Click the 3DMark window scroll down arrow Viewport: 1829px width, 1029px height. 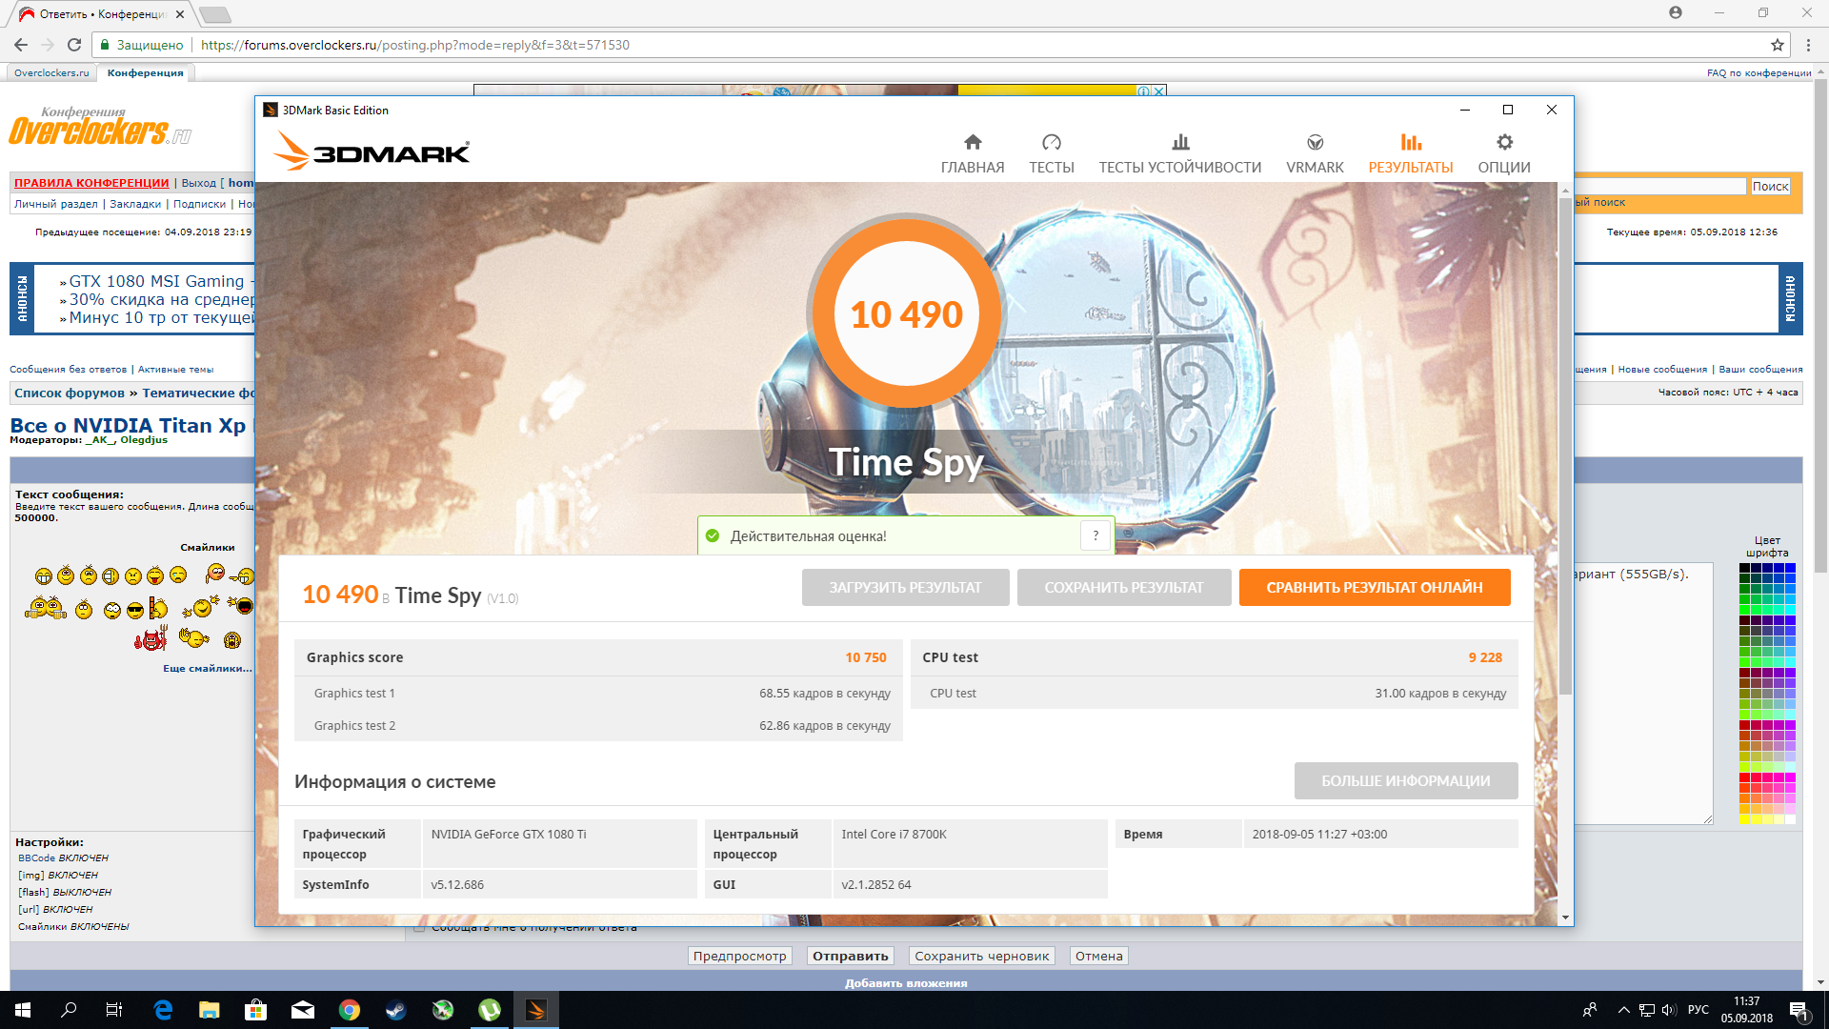point(1565,918)
